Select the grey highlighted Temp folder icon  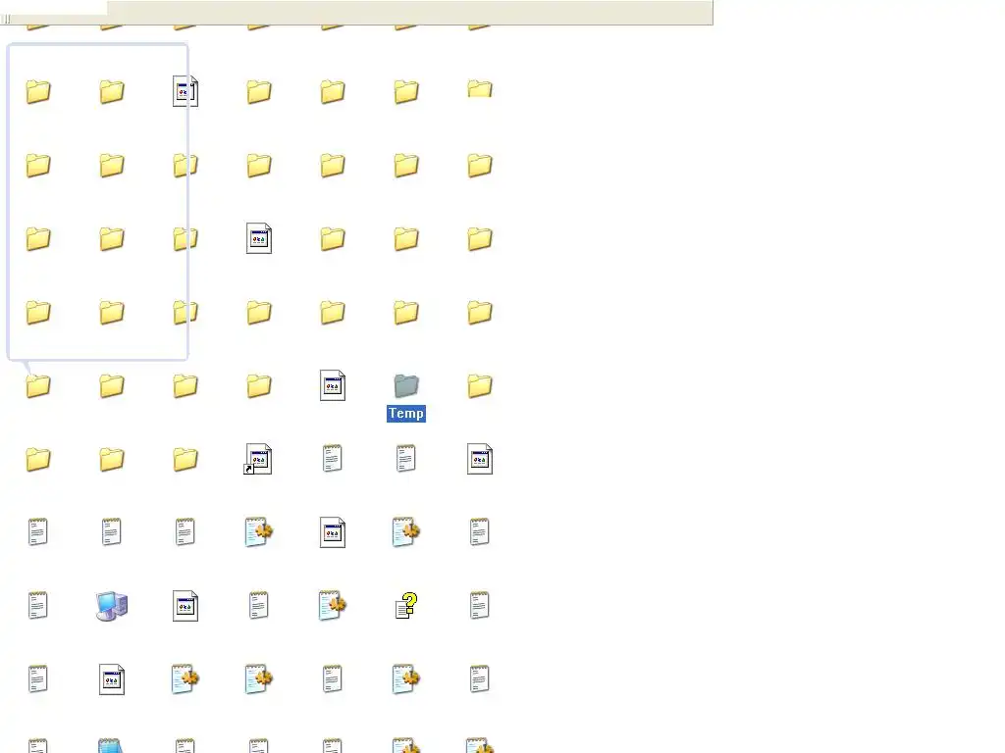(406, 385)
